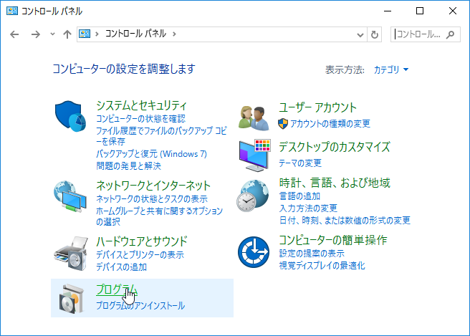Open デスクトップのカスタマイズ category heading
470x336 pixels.
(335, 147)
